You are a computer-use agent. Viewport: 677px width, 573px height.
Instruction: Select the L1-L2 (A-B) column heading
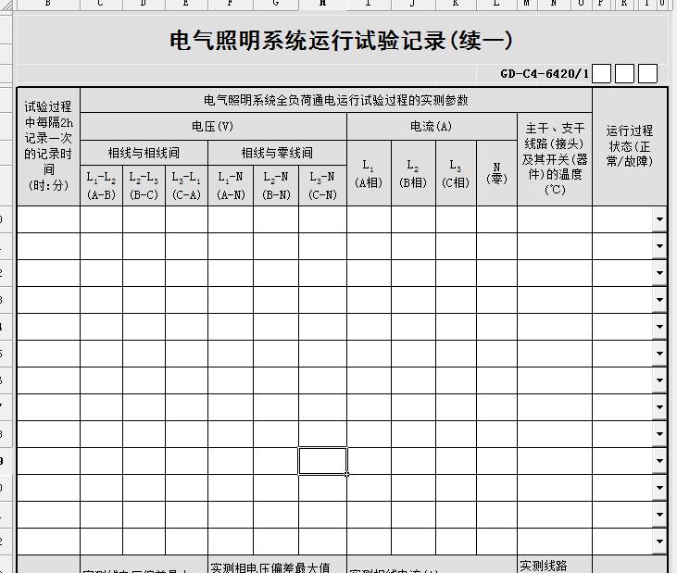tap(101, 185)
